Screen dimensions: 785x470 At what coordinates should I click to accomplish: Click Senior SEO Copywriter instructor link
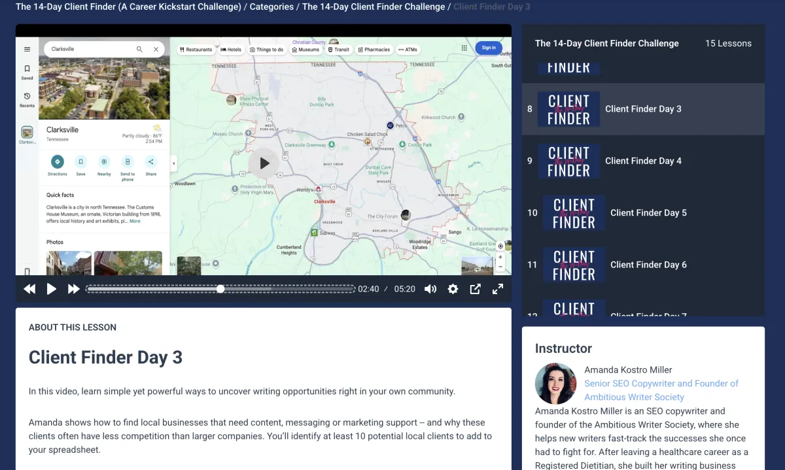(x=661, y=390)
